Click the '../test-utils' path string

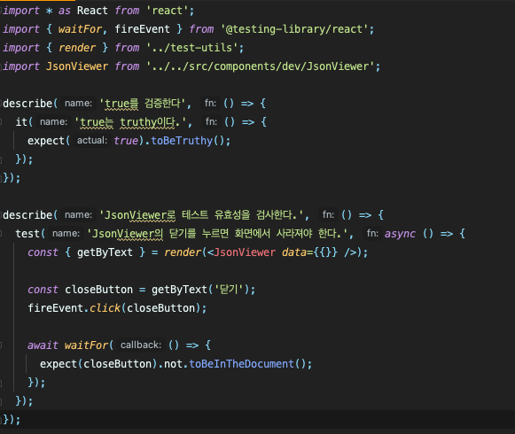[191, 48]
